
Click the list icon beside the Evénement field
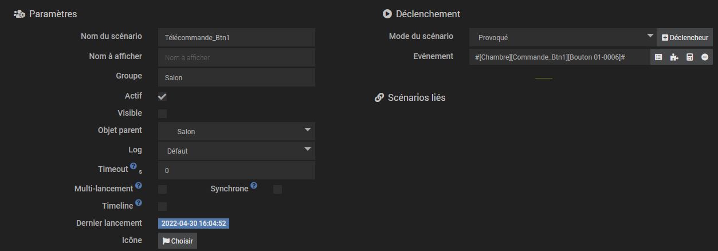pos(658,57)
